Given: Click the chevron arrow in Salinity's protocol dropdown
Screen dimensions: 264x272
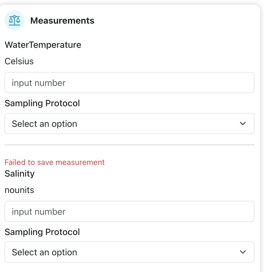Looking at the screenshot, I should click(x=243, y=252).
